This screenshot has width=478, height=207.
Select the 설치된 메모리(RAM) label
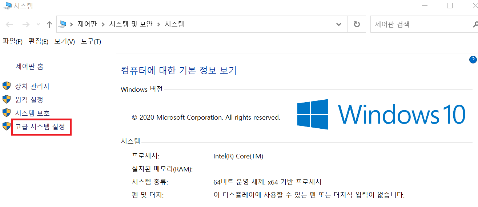[162, 169]
